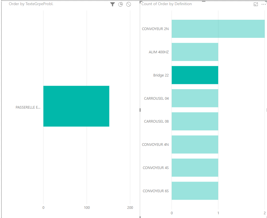Click the "ALIM 400HZ" axis label
Screen dimensions: 267x218
tap(159, 52)
